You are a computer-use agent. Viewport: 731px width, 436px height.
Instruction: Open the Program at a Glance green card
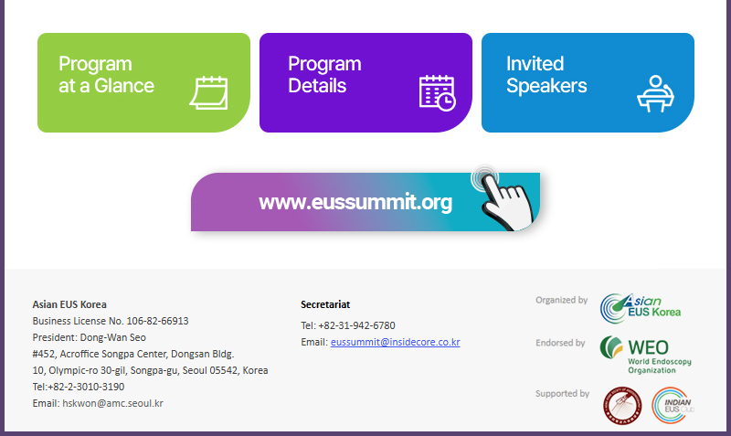[143, 82]
